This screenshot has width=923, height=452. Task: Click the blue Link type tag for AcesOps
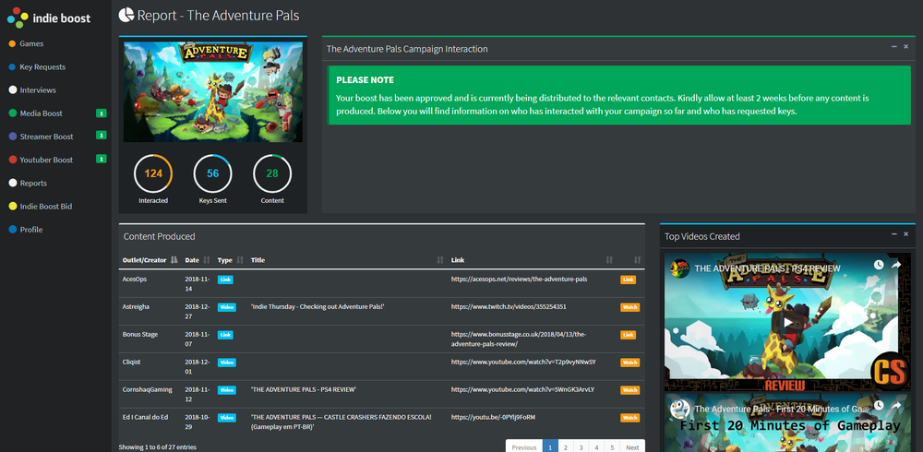pyautogui.click(x=225, y=280)
